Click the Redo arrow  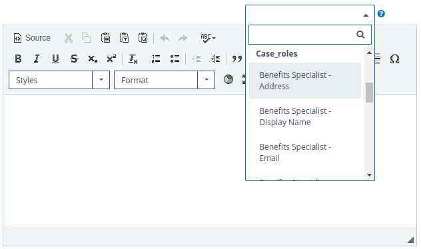(183, 38)
